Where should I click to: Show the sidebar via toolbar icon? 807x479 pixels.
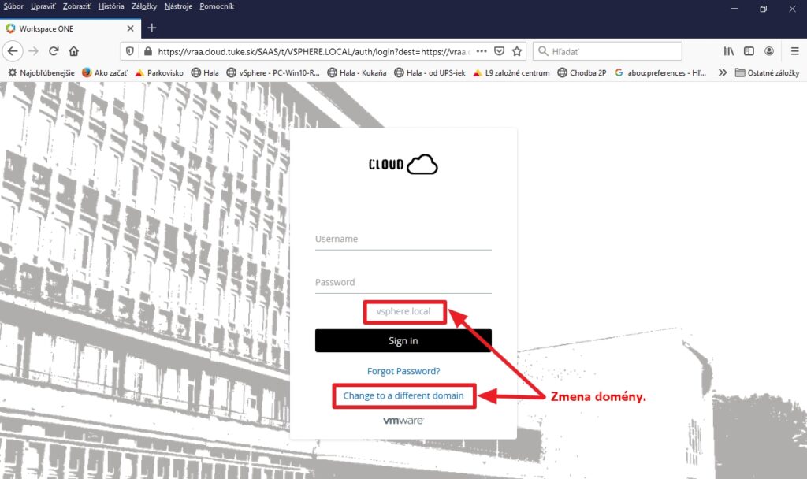point(749,51)
